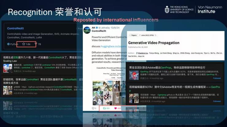The image size is (227, 127).
Task: Open thumbnail of the 即插即用 article
Action: 8,90
